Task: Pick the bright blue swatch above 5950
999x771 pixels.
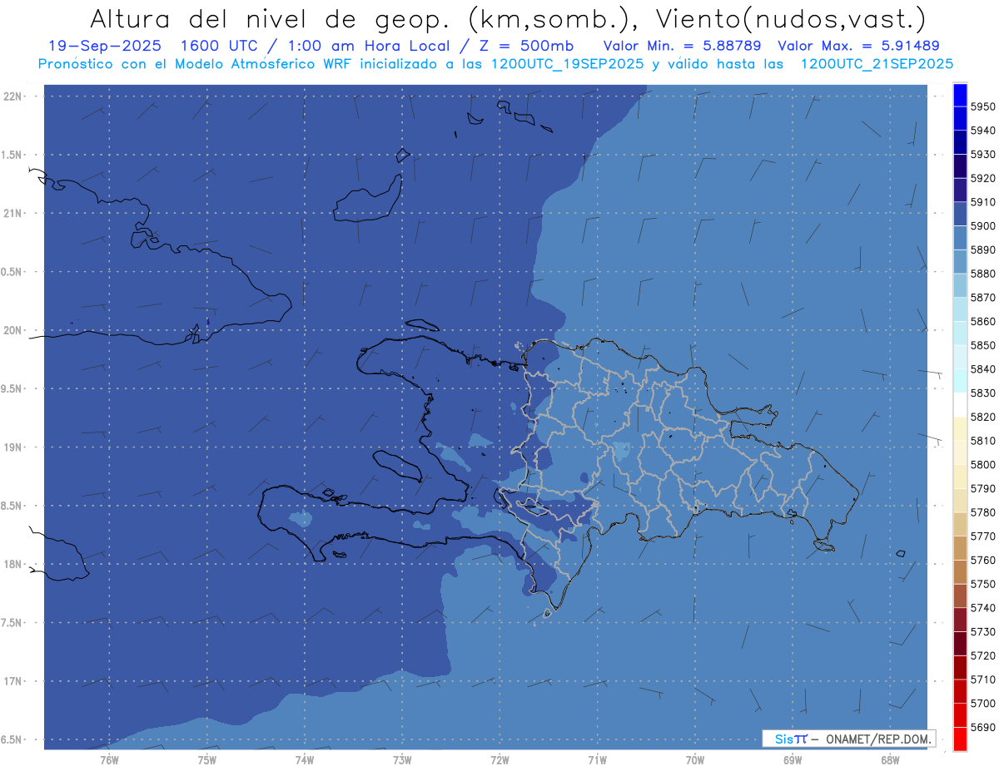Action: [x=960, y=95]
